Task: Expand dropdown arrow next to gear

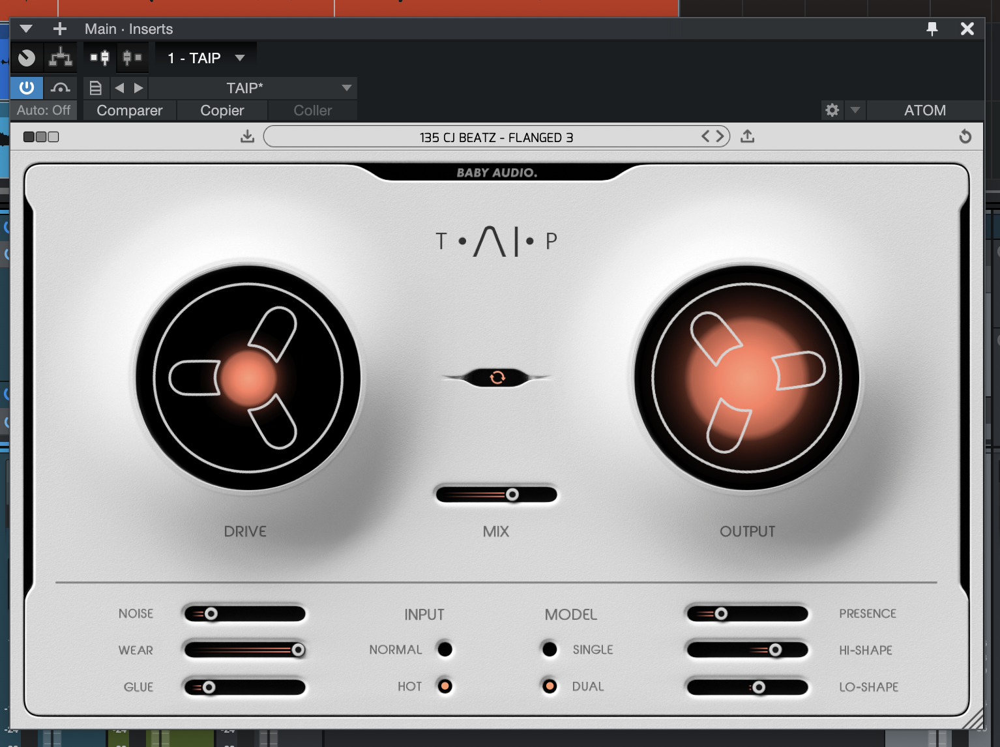Action: tap(855, 110)
